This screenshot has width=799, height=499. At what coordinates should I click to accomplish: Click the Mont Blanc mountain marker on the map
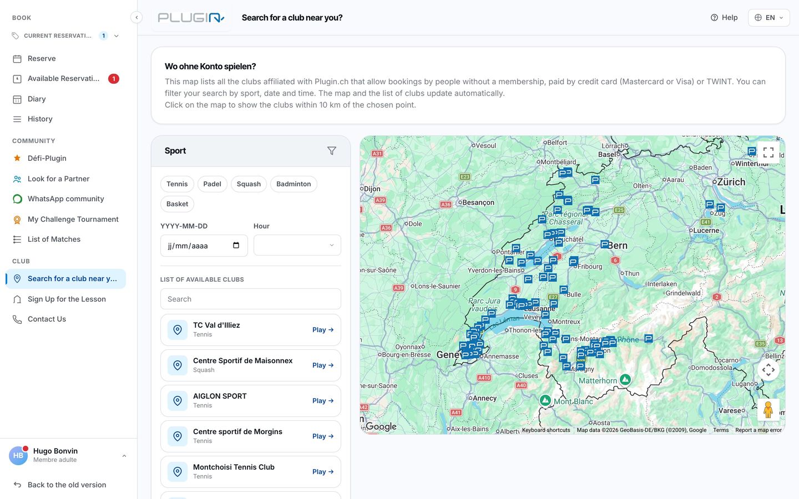pyautogui.click(x=545, y=400)
